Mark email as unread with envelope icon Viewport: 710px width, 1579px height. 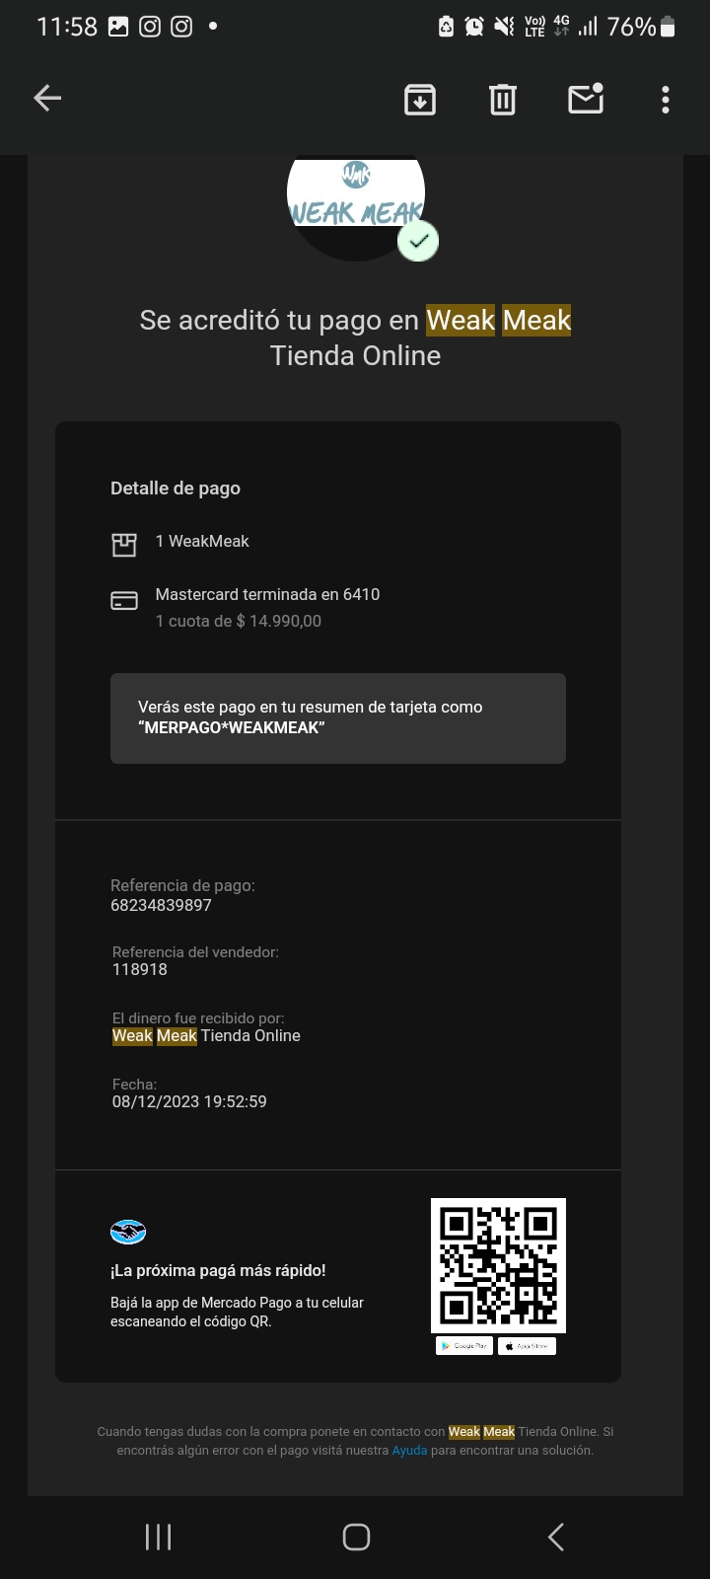point(586,99)
